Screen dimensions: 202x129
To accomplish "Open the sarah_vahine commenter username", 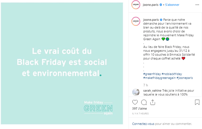I will pos(152,91).
